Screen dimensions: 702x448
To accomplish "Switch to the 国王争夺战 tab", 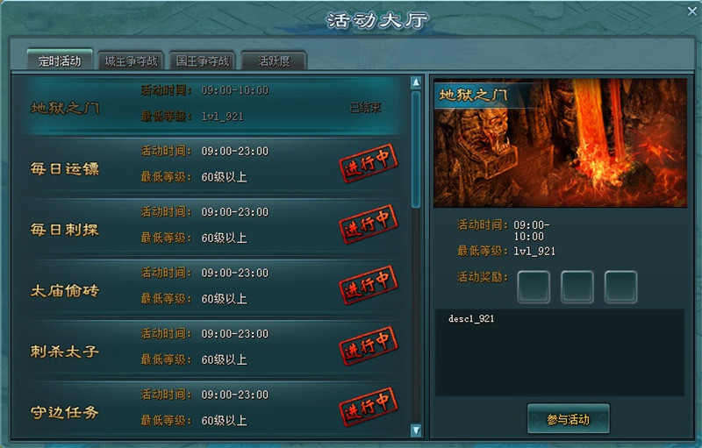I will [203, 60].
